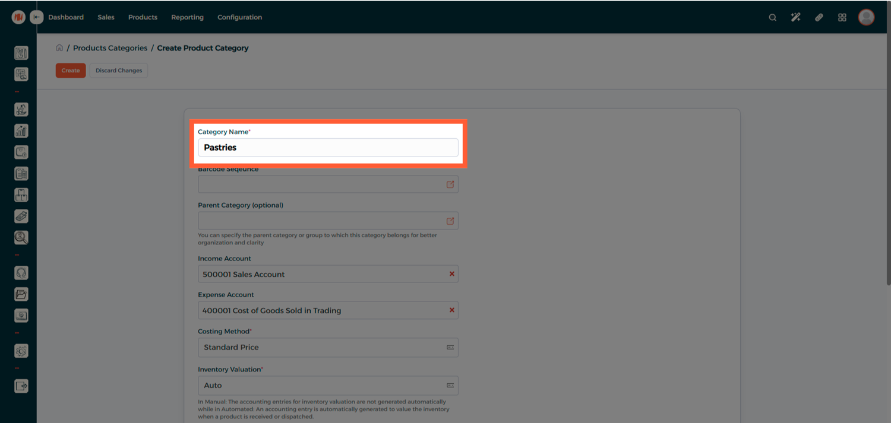Click the link chain icon in header
This screenshot has height=423, width=891.
coord(819,18)
